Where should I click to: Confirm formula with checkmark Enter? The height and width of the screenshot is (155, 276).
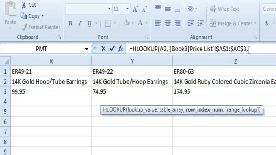coord(112,49)
